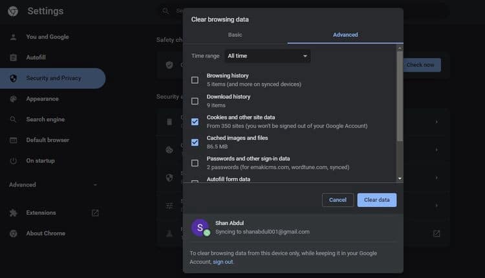Check the Browsing history checkbox
The height and width of the screenshot is (278, 485).
click(x=195, y=80)
